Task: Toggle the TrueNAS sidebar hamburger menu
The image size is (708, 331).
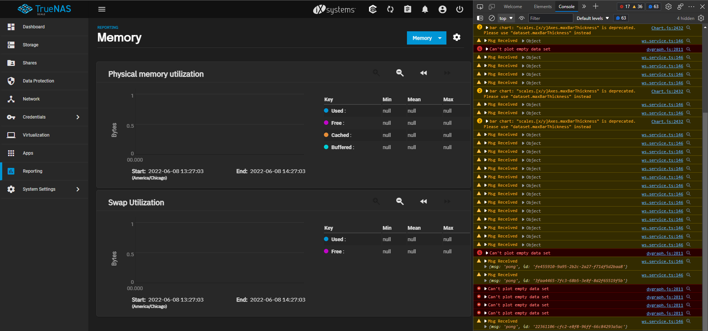Action: tap(102, 9)
